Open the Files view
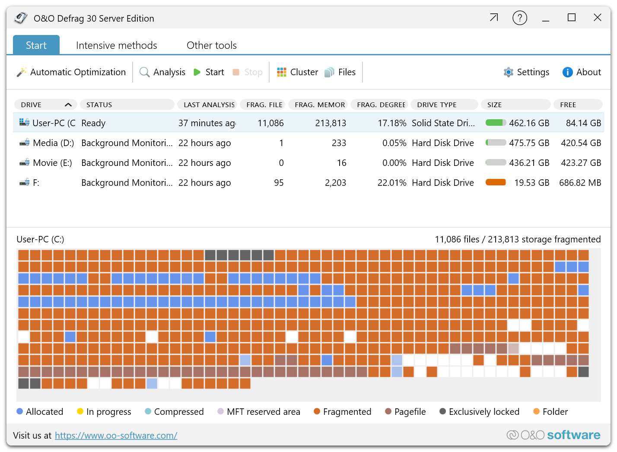 tap(329, 72)
